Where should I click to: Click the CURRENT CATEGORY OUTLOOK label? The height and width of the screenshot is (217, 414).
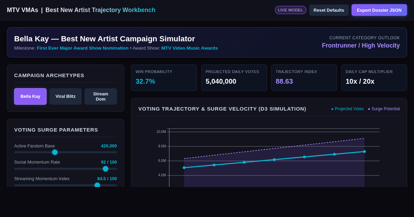pyautogui.click(x=365, y=38)
